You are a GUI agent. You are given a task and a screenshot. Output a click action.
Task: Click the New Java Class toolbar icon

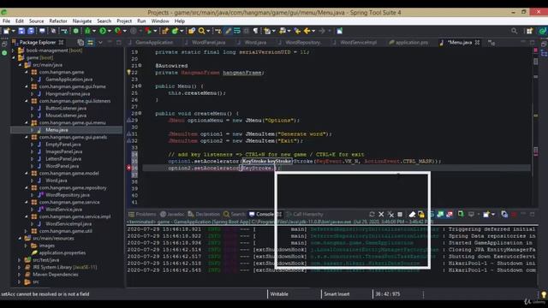pos(175,31)
